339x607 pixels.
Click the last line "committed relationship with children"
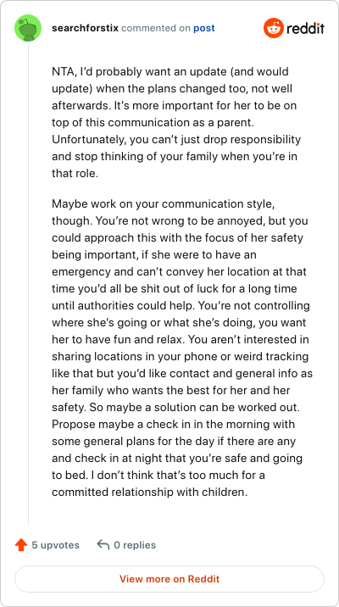pos(149,492)
